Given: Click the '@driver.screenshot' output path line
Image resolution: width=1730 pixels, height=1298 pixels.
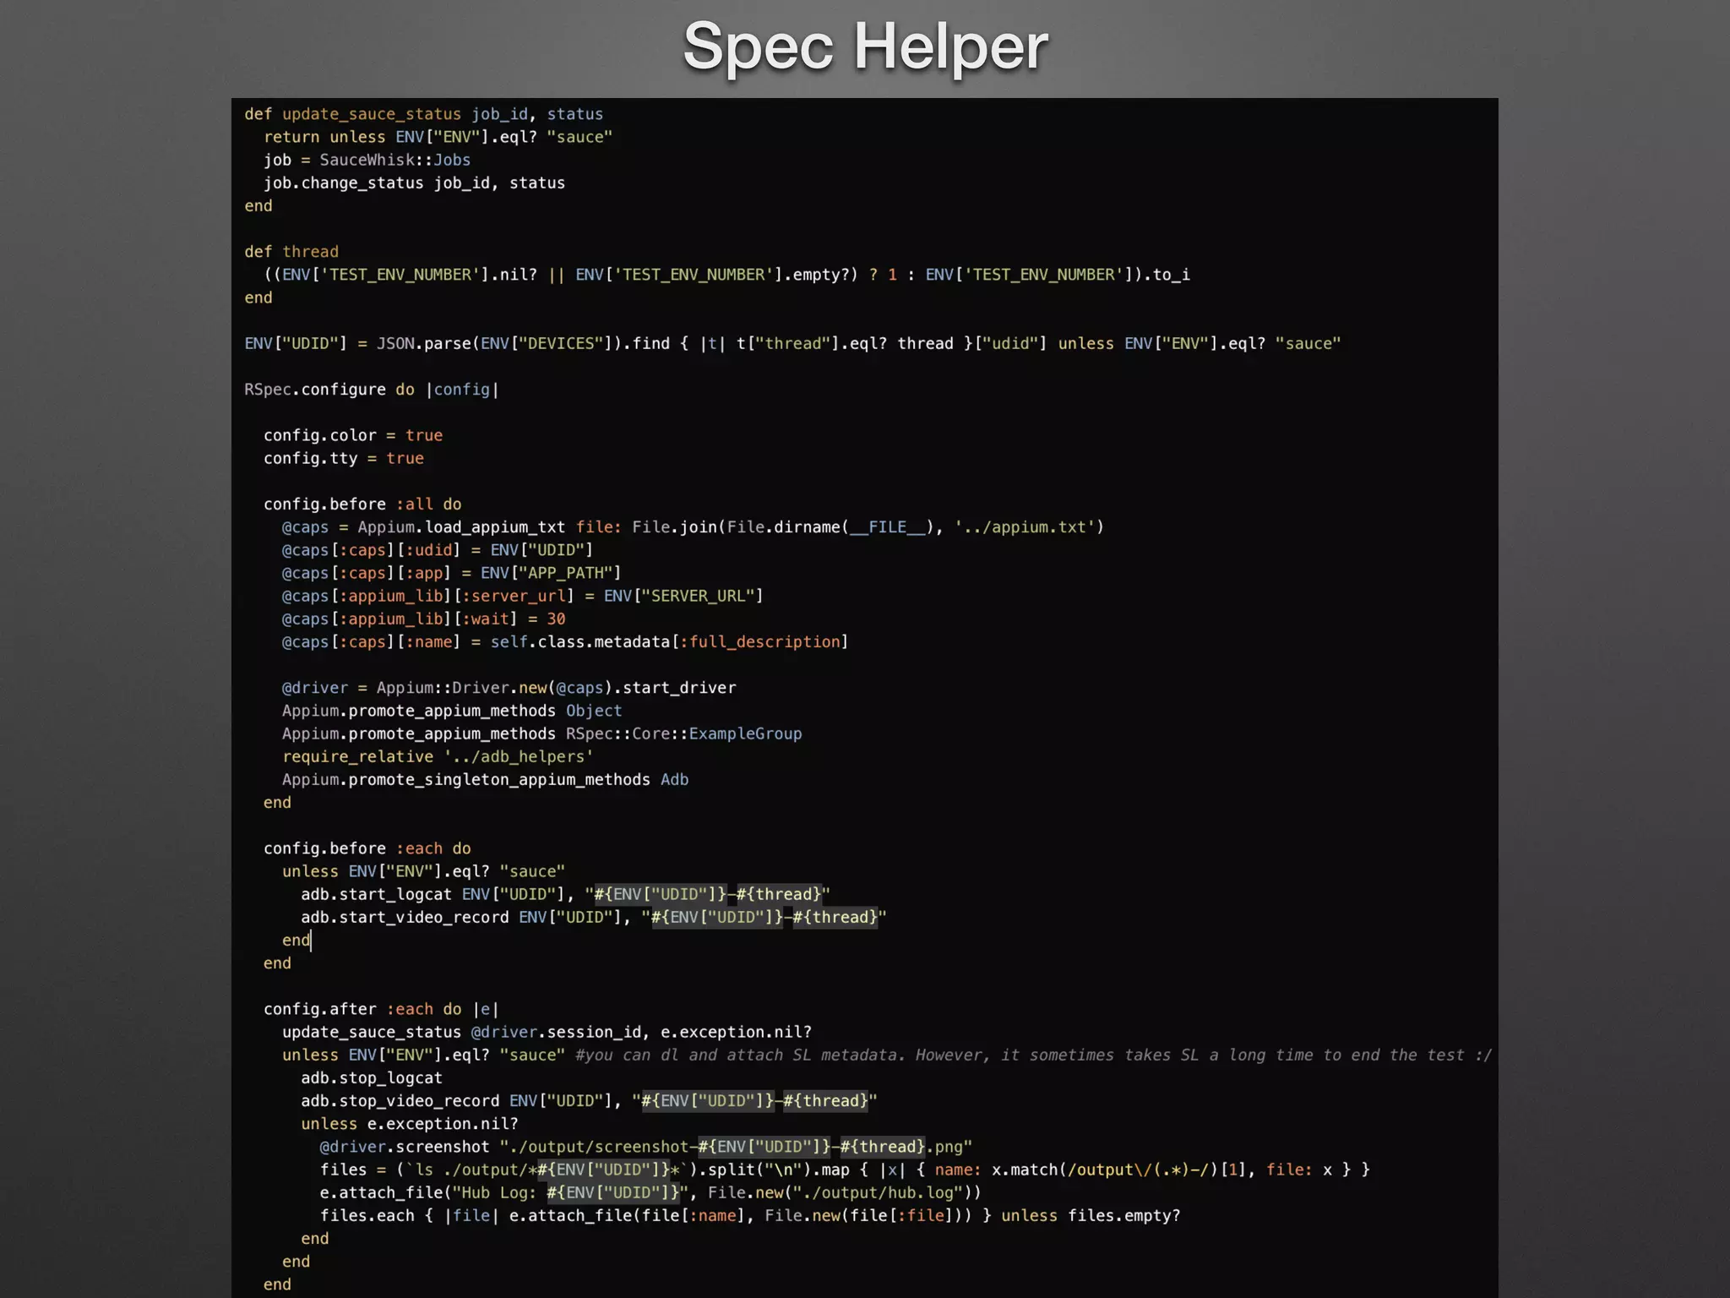Looking at the screenshot, I should tap(645, 1147).
